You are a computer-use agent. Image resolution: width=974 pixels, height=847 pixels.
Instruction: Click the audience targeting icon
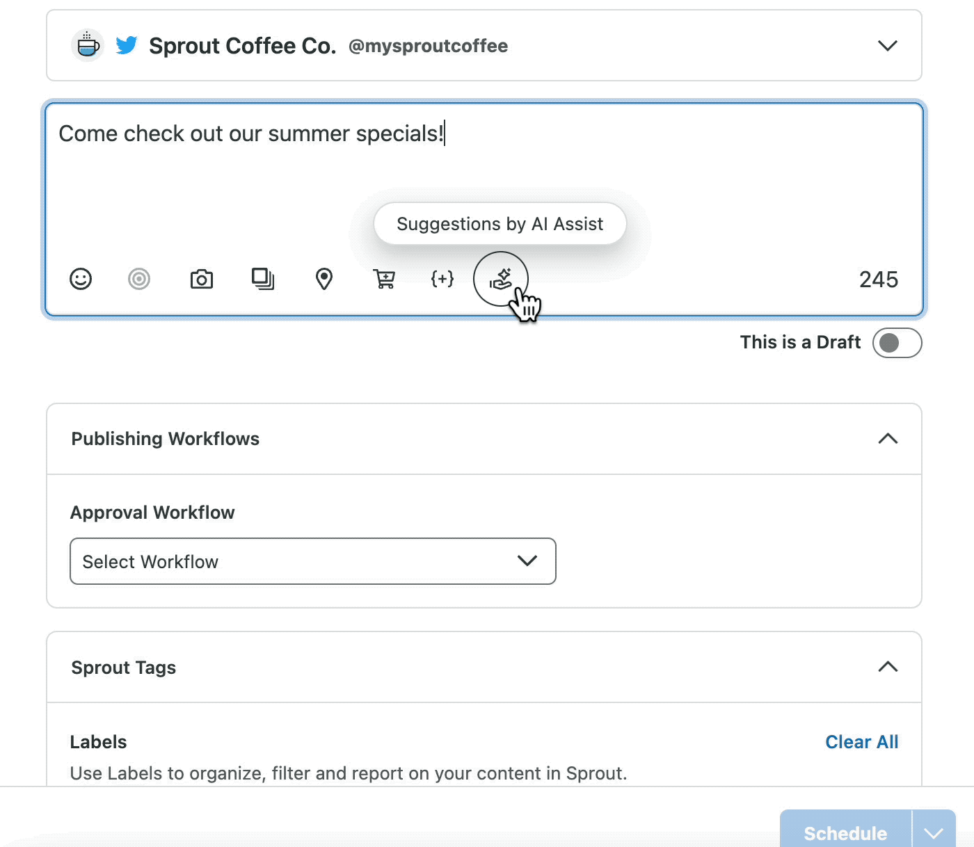(139, 279)
